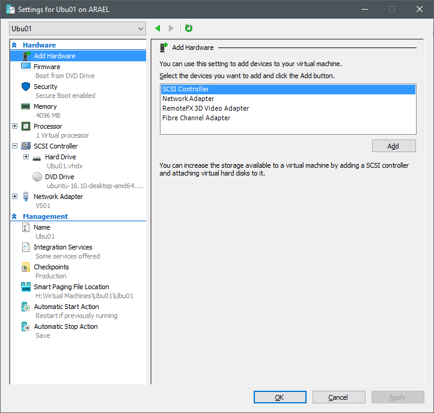434x413 pixels.
Task: Select the Processor settings item
Action: coord(48,126)
